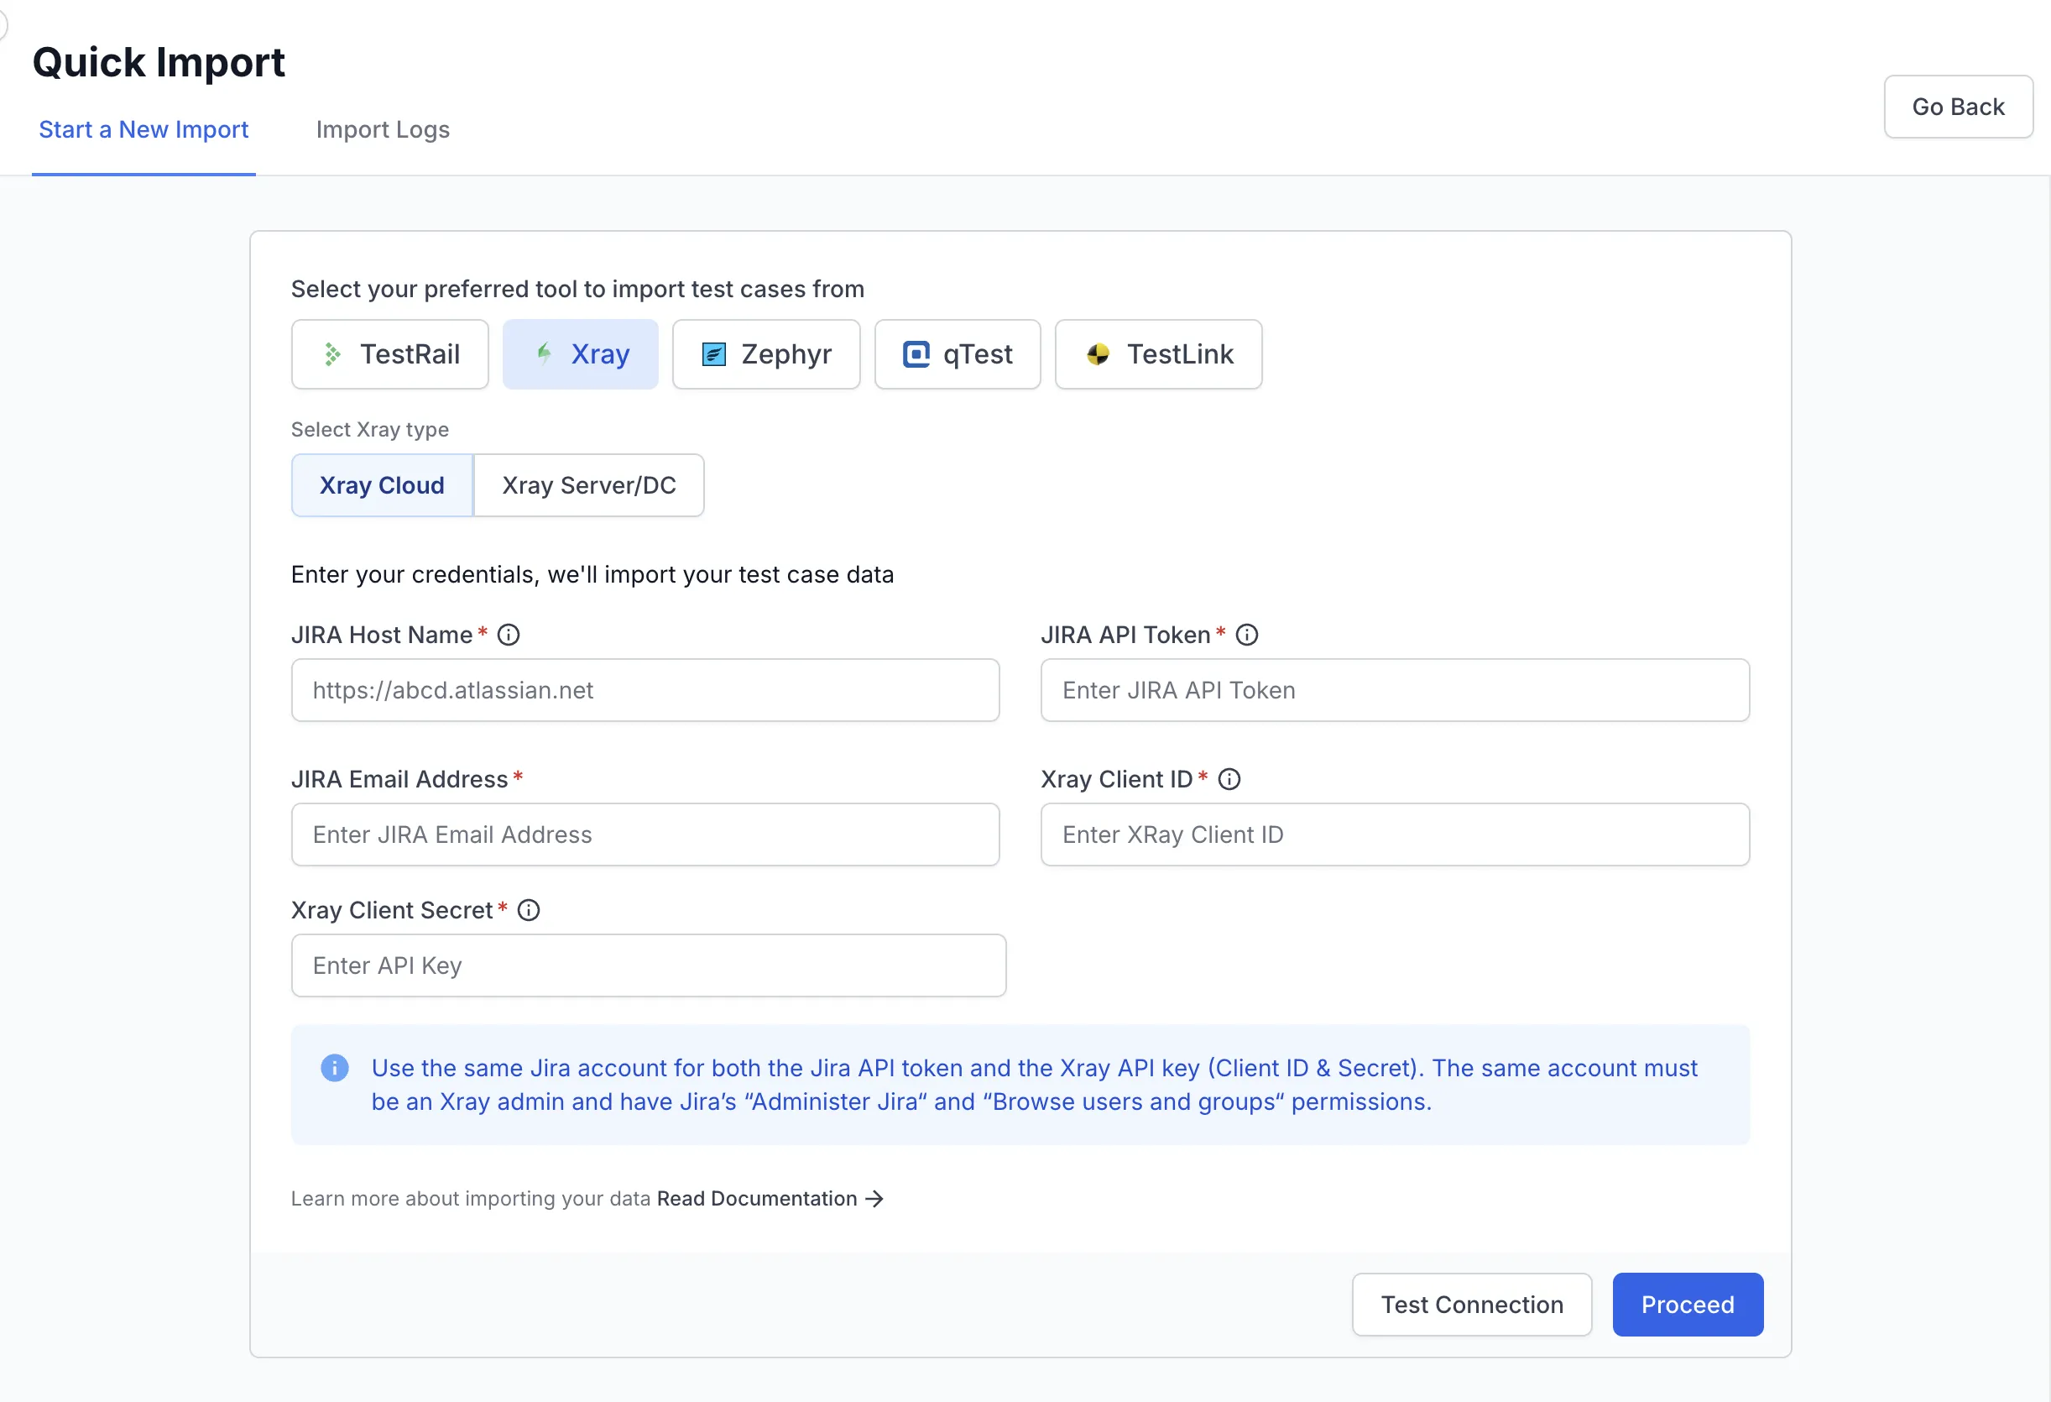Focus the Xray Client ID field
The width and height of the screenshot is (2051, 1402).
1396,835
